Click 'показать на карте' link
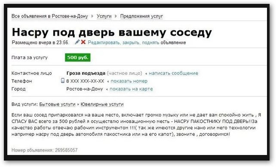 pyautogui.click(x=131, y=89)
